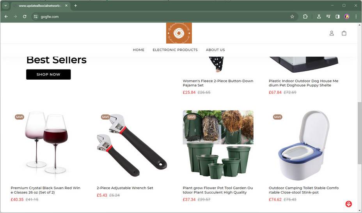Open the tab search dropdown arrow

[5, 5]
